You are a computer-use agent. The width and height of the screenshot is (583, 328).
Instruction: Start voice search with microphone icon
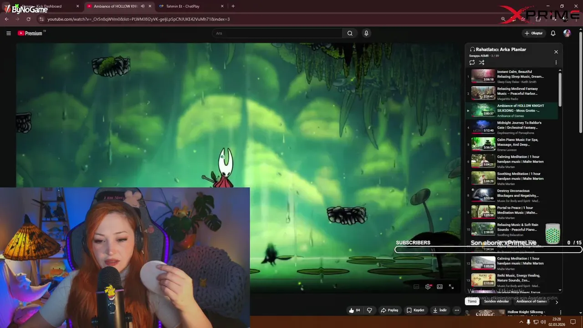(x=366, y=33)
